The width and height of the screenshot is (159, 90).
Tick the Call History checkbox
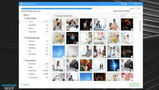pyautogui.click(x=27, y=54)
